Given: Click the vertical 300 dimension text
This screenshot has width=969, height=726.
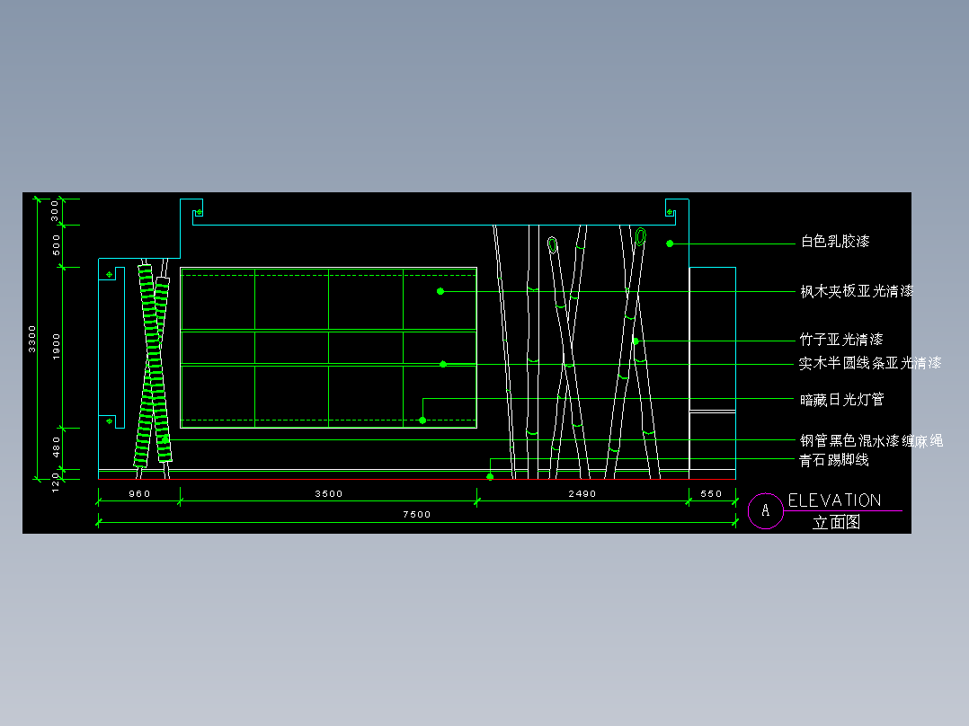Looking at the screenshot, I should (54, 210).
